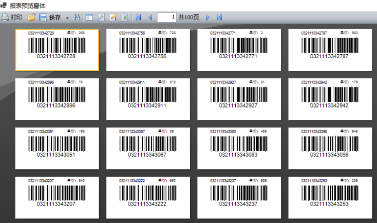Open a report file with folder icon
The width and height of the screenshot is (377, 223).
coord(31,17)
